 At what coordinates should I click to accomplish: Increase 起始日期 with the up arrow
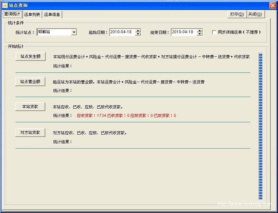[x=138, y=31]
